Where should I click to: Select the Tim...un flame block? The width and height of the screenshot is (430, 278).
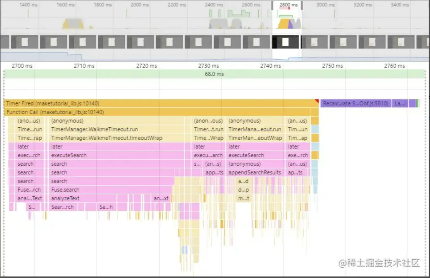(x=297, y=129)
